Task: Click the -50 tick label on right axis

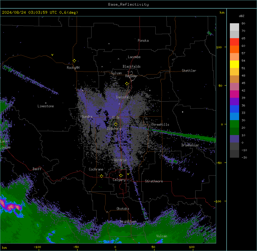Action: (219, 163)
